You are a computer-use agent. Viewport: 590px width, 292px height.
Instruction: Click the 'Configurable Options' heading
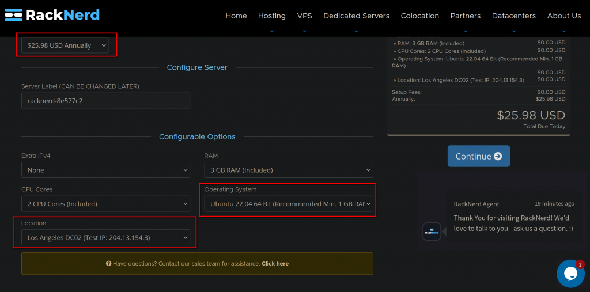pos(197,136)
